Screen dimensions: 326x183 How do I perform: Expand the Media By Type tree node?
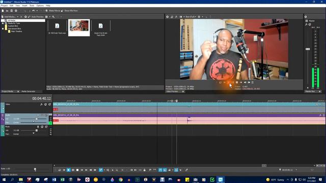(x=3, y=23)
